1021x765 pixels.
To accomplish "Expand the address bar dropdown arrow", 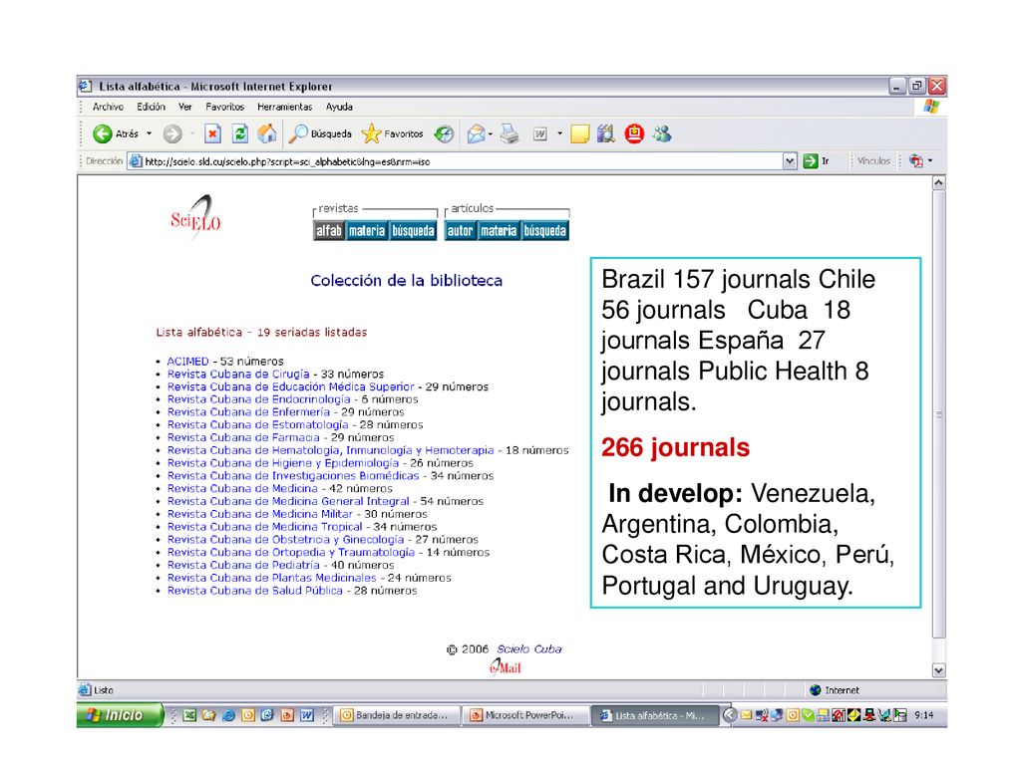I will point(790,161).
